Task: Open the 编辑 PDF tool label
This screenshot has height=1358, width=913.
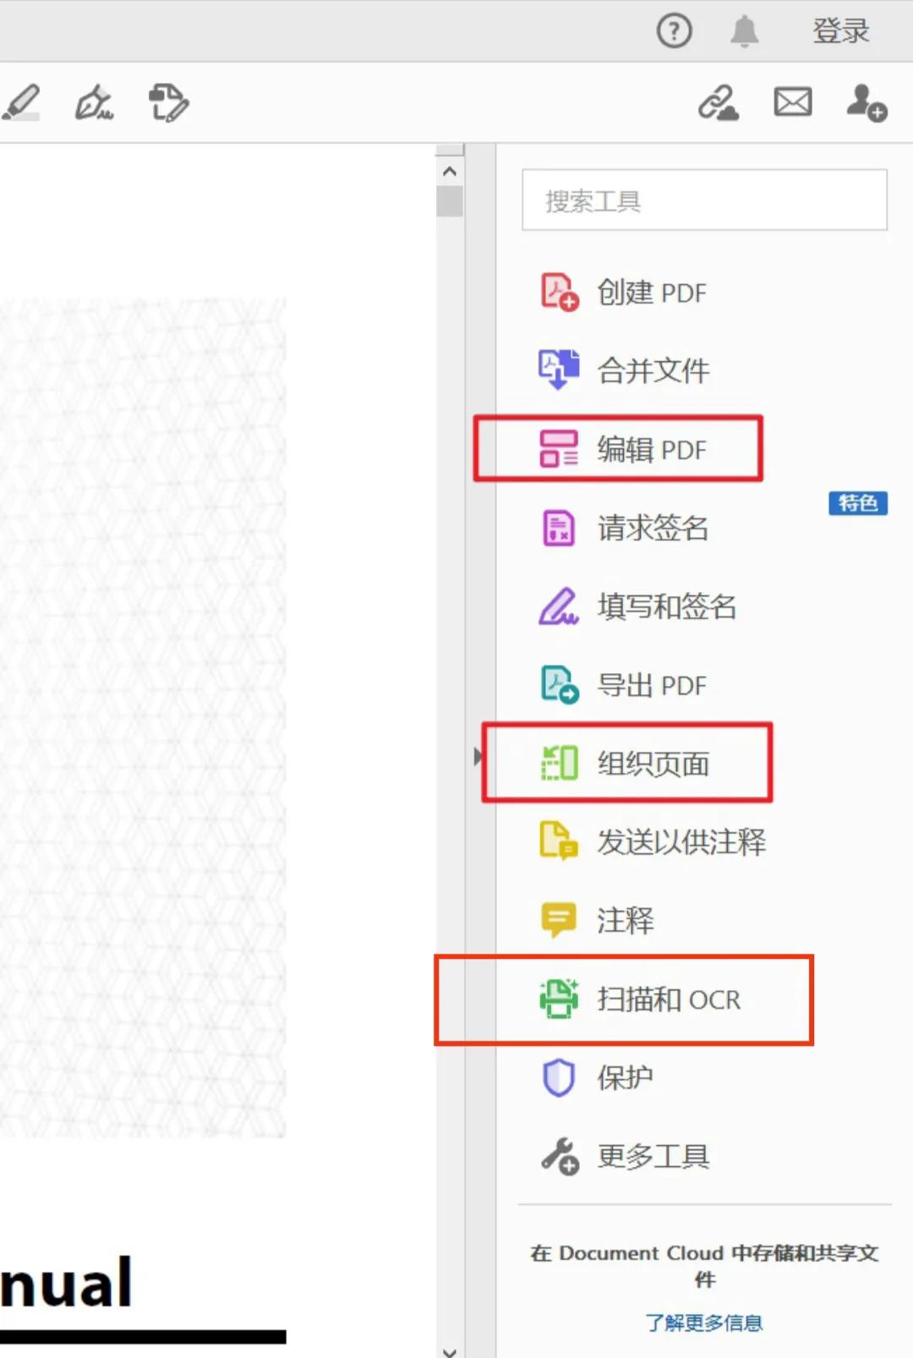Action: pos(651,449)
